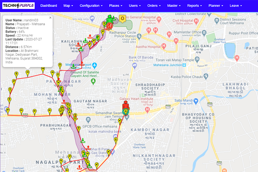Image resolution: width=258 pixels, height=172 pixels.
Task: Click the Ground Of Satelite park marker
Action: pos(93,81)
